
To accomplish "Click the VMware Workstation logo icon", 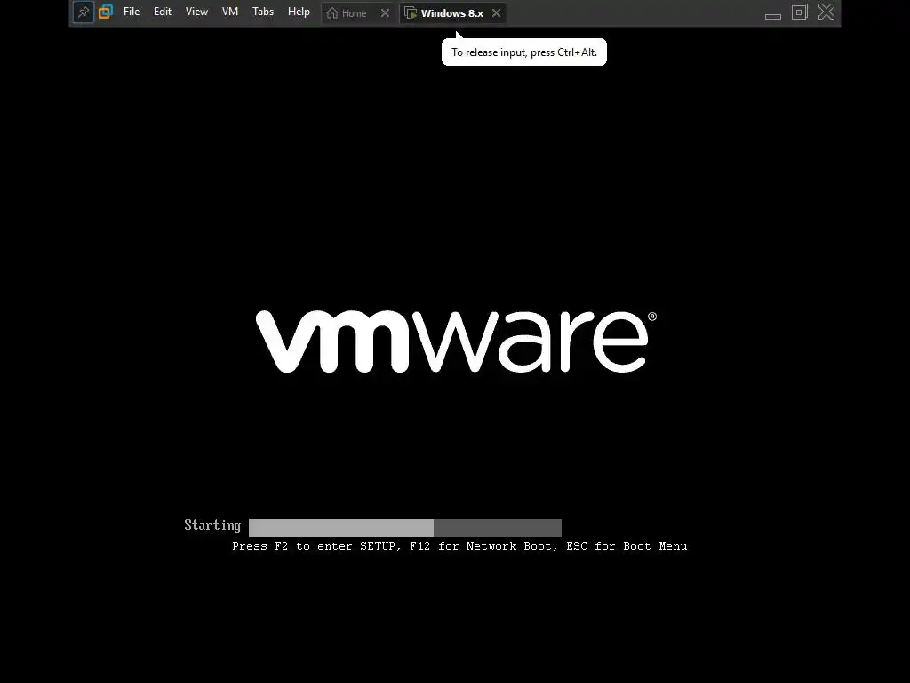I will pyautogui.click(x=106, y=12).
